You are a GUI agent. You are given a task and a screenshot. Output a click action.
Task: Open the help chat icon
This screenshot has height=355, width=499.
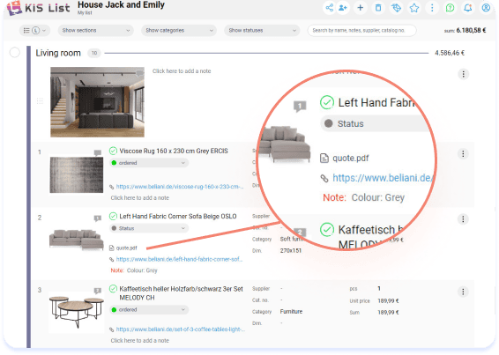(450, 7)
